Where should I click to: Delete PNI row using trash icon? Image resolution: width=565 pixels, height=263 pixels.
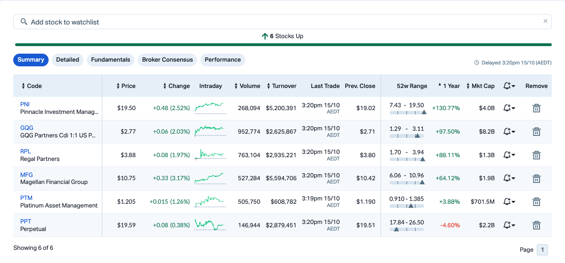coord(536,108)
